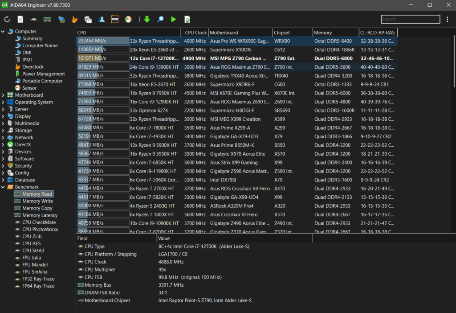Viewport: 456px width, 313px height.
Task: Select the Memory Write benchmark
Action: click(x=37, y=201)
